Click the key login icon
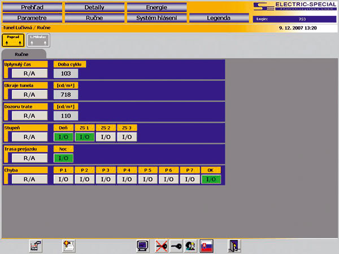The image size is (339, 254). click(x=176, y=245)
